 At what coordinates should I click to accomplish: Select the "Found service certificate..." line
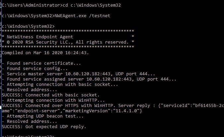(40, 63)
